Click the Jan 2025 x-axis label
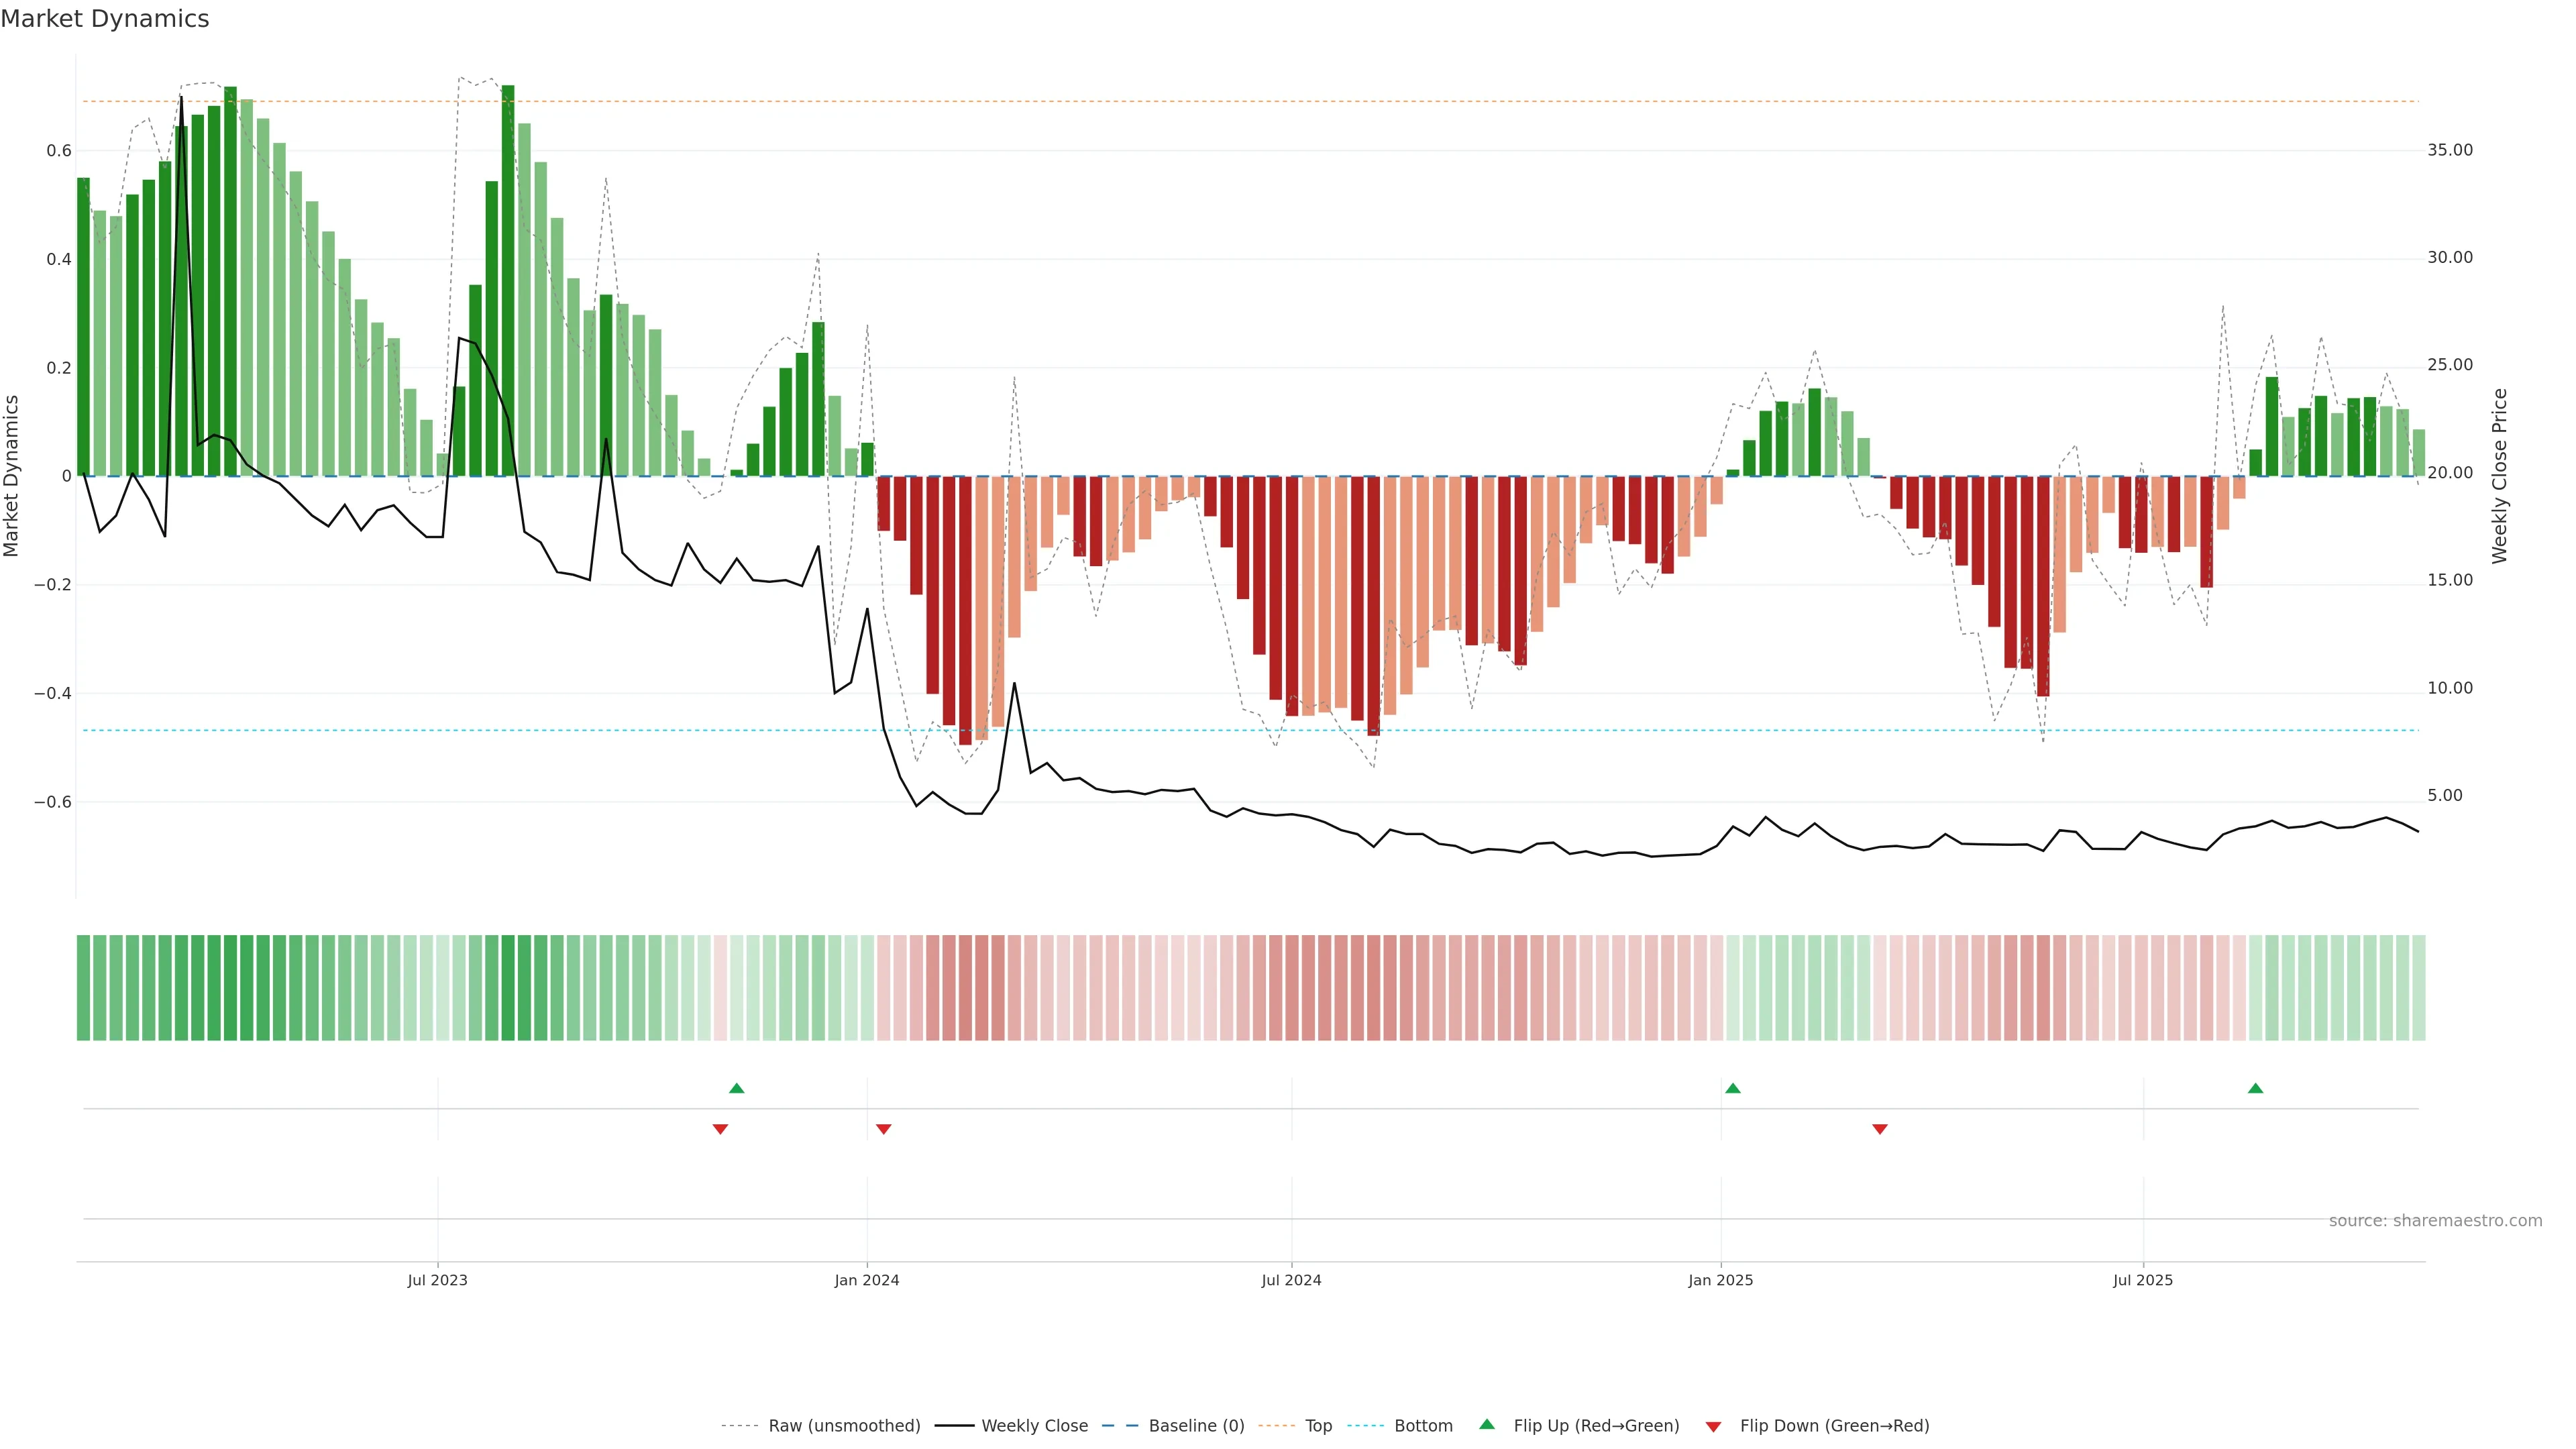Screen dimensions: 2576x1449 pyautogui.click(x=1720, y=1280)
